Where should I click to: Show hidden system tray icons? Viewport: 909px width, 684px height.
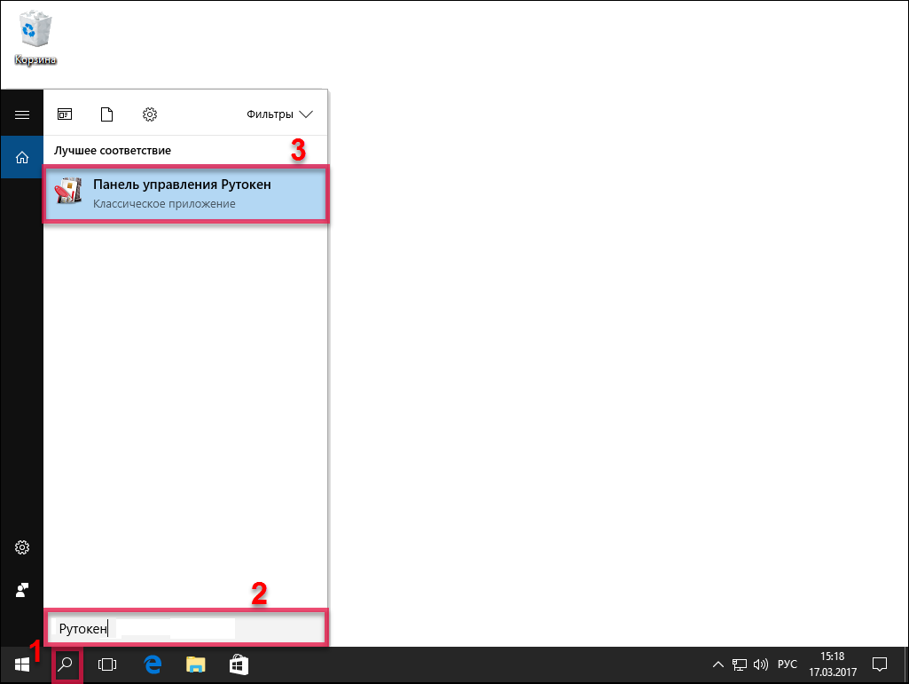click(717, 664)
